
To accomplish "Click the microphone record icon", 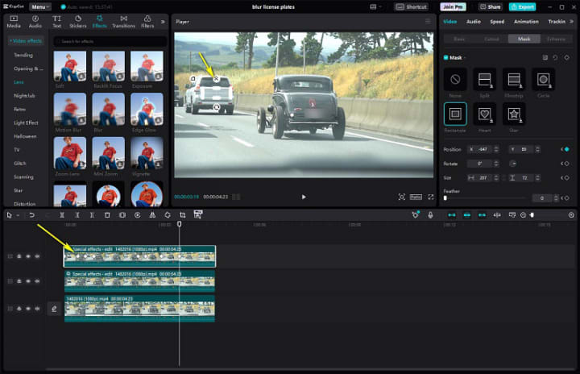I will (430, 215).
